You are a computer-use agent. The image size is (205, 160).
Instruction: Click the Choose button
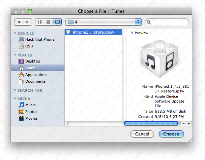tap(171, 134)
